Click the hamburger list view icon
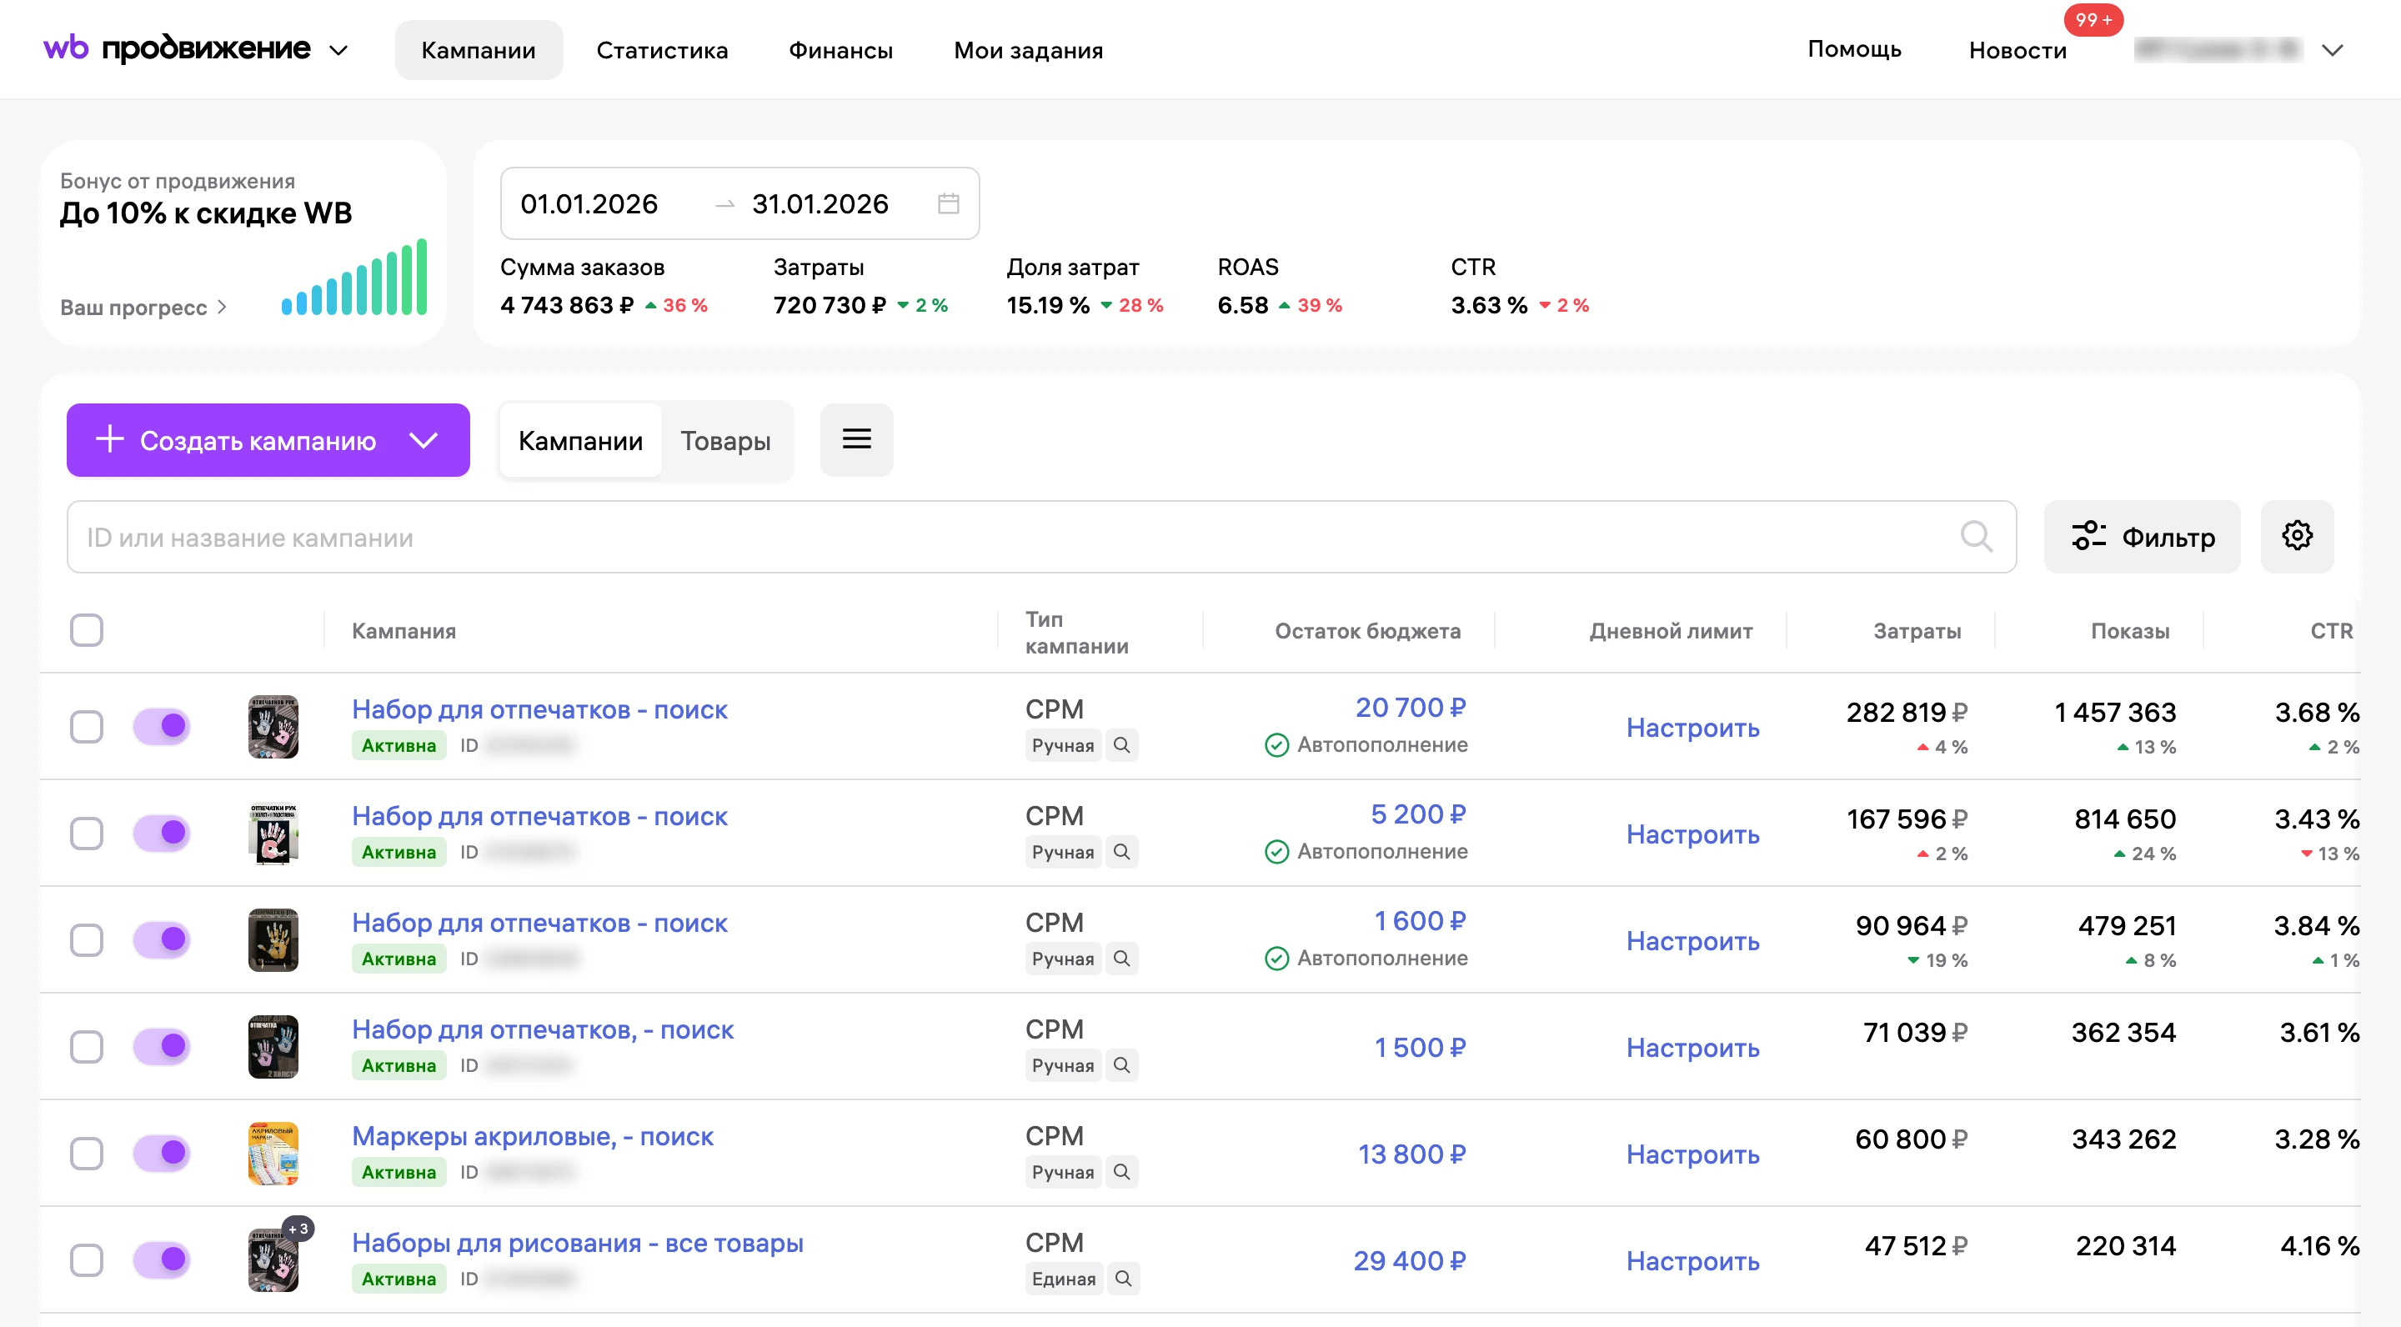2401x1327 pixels. pos(856,440)
